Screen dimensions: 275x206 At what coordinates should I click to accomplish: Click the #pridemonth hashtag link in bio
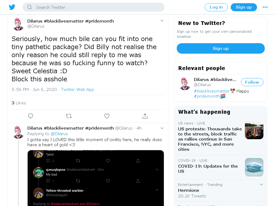point(207,96)
